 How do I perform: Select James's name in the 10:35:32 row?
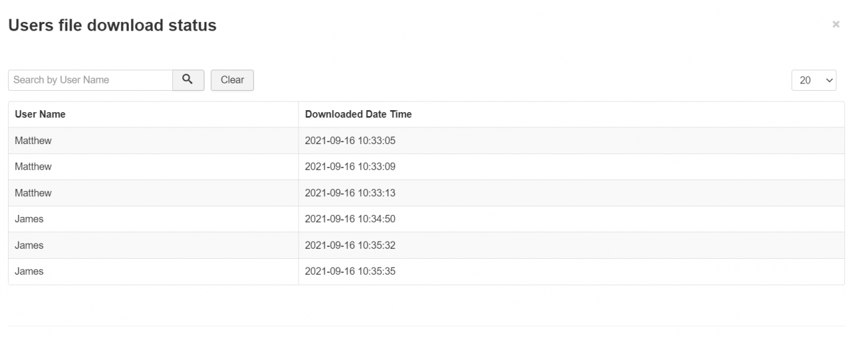[x=29, y=246]
